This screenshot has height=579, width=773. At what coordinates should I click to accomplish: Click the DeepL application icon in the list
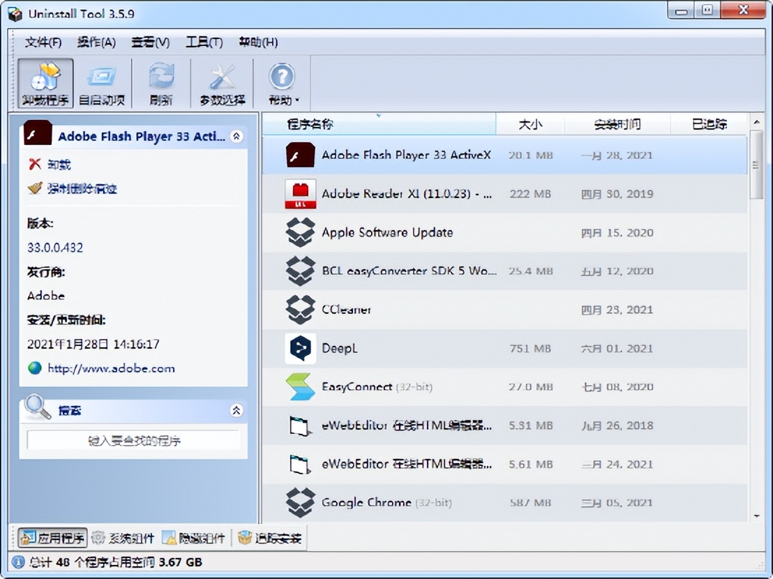click(x=300, y=347)
